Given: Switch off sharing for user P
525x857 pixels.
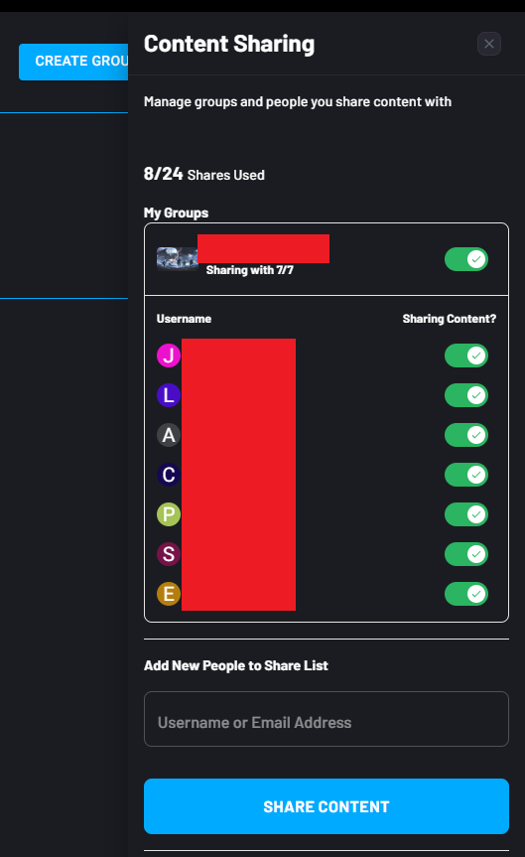Looking at the screenshot, I should click(466, 514).
